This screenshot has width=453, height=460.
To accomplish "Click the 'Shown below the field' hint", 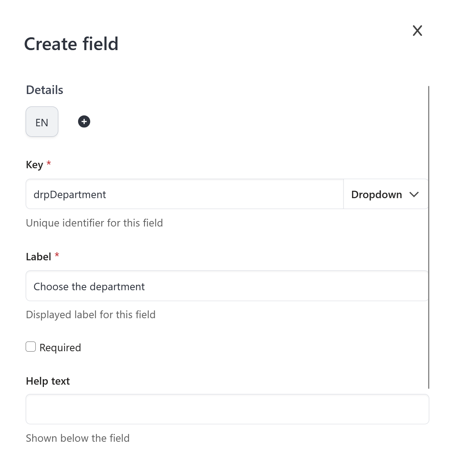I will point(78,438).
